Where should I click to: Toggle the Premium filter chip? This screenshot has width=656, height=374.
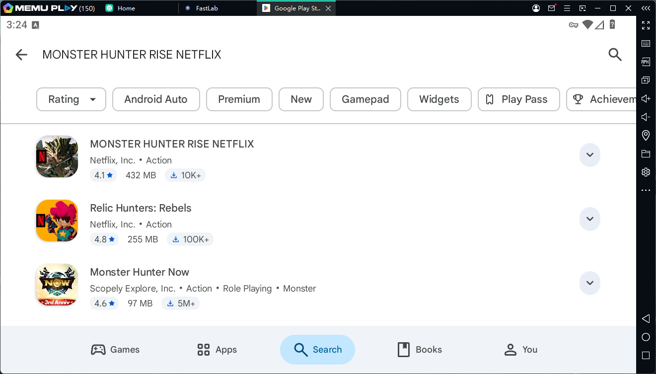[239, 99]
